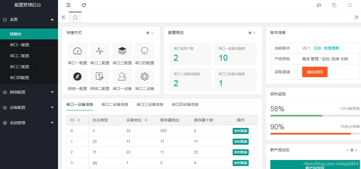Click the gear icon beside 系统管理

5,123
